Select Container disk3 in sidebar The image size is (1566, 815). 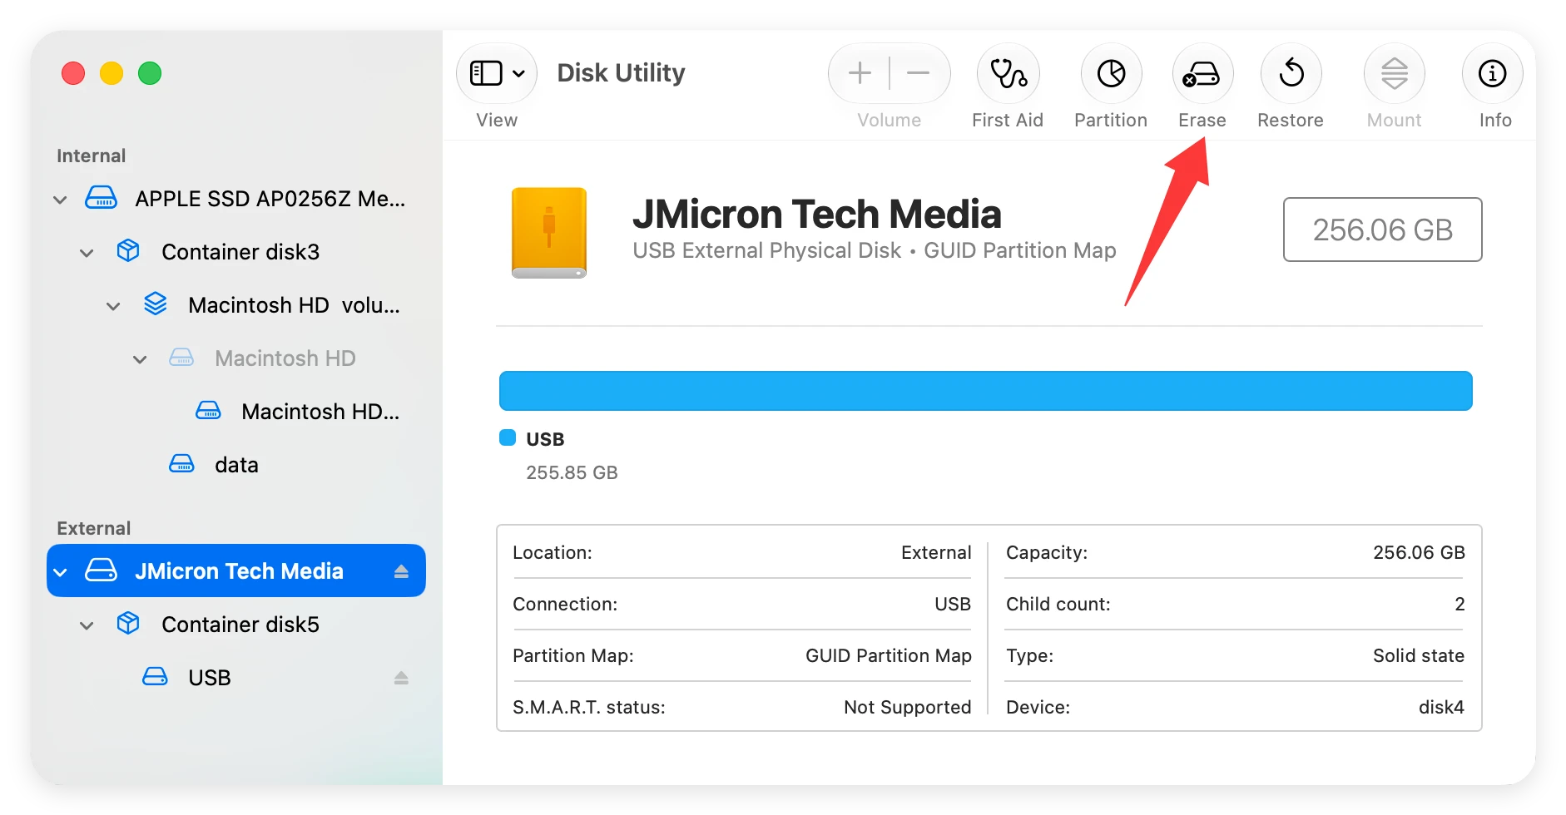[x=236, y=252]
